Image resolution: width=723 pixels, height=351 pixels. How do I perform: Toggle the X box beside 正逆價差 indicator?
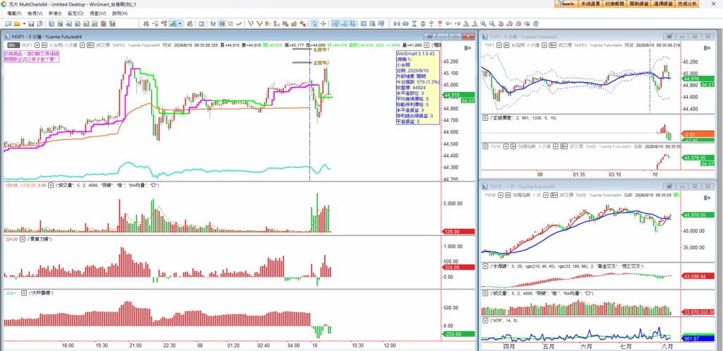point(485,118)
